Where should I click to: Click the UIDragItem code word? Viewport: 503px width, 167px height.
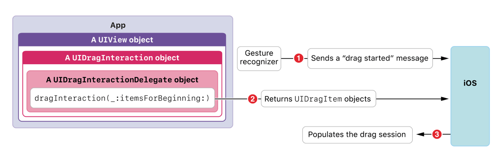coord(318,99)
